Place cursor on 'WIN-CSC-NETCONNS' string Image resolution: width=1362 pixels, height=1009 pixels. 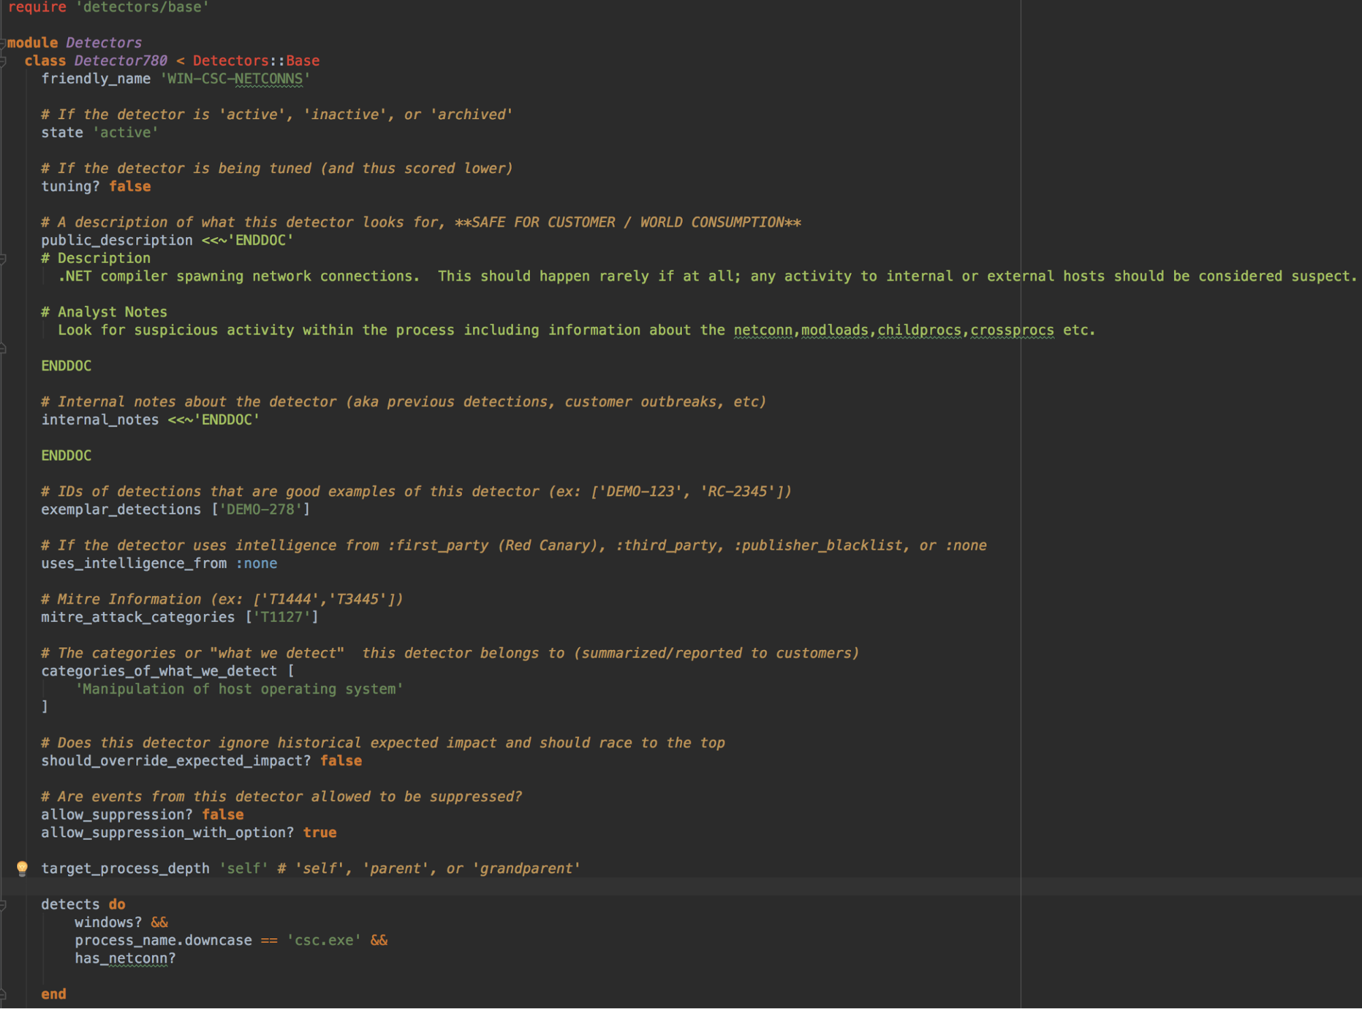point(234,79)
